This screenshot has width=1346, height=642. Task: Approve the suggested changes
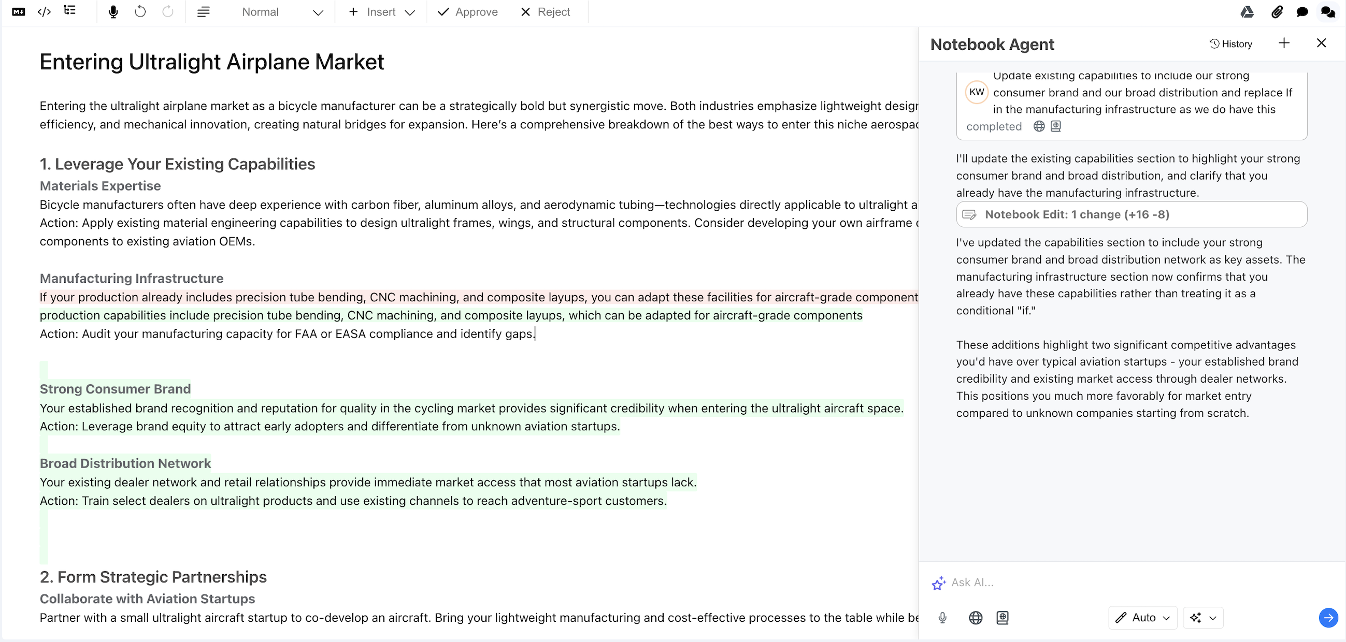[x=468, y=12]
